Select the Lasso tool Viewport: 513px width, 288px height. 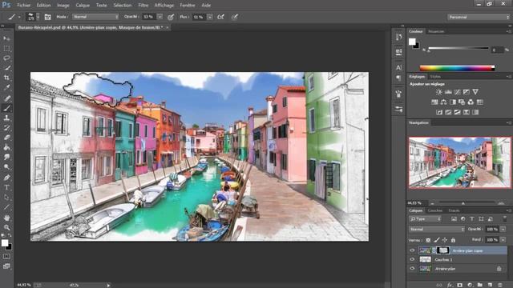tap(6, 58)
